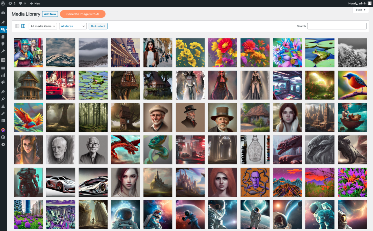Screen dimensions: 373x231
Task: Click the Marketing megaphone icon
Action: click(x=3, y=83)
